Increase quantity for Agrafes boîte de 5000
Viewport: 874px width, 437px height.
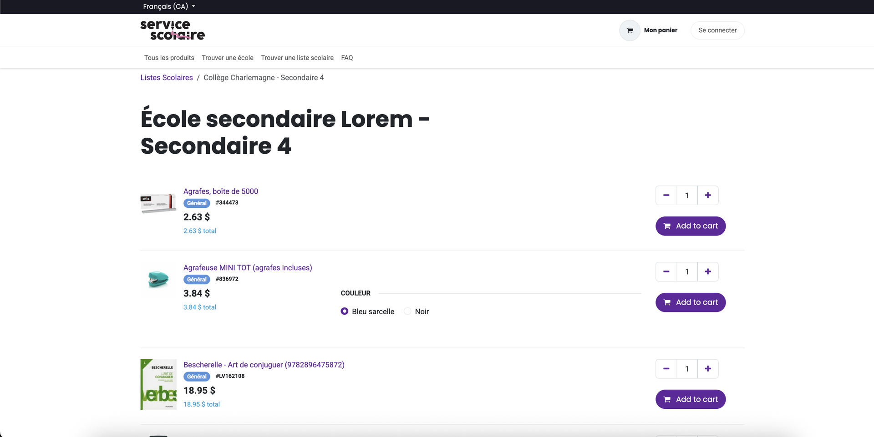click(x=707, y=196)
